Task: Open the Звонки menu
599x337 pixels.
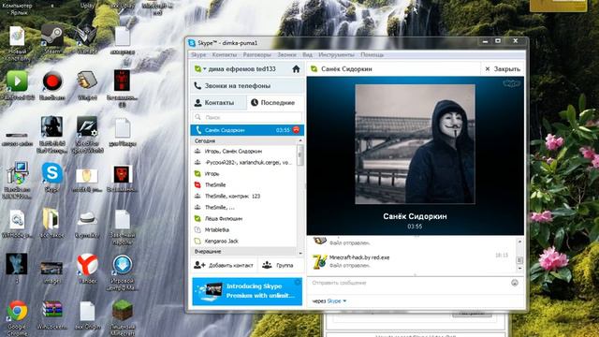Action: click(x=287, y=55)
